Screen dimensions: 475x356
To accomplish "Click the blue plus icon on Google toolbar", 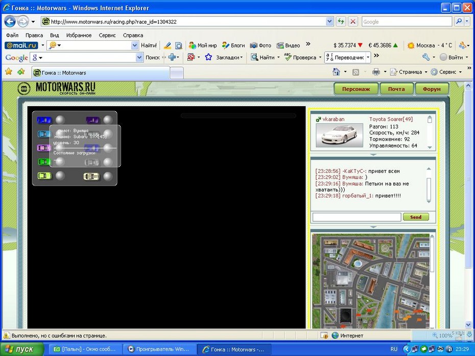I will click(x=172, y=57).
